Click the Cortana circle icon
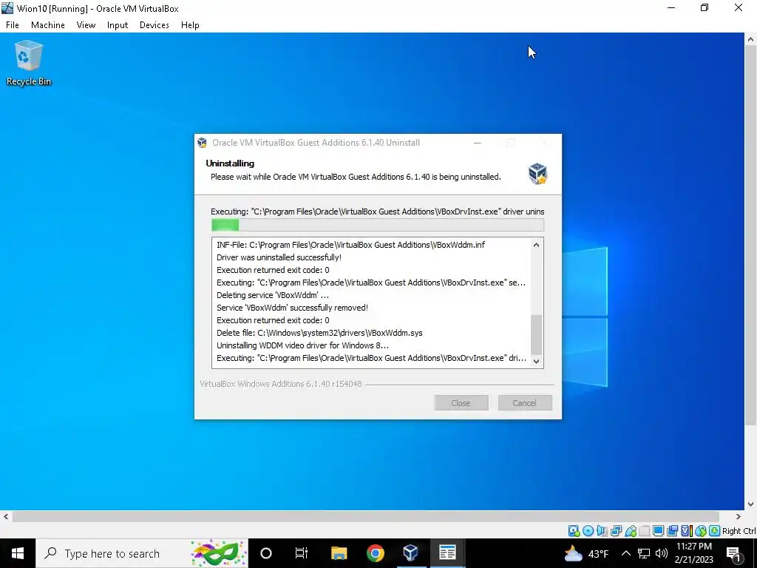 (x=266, y=553)
